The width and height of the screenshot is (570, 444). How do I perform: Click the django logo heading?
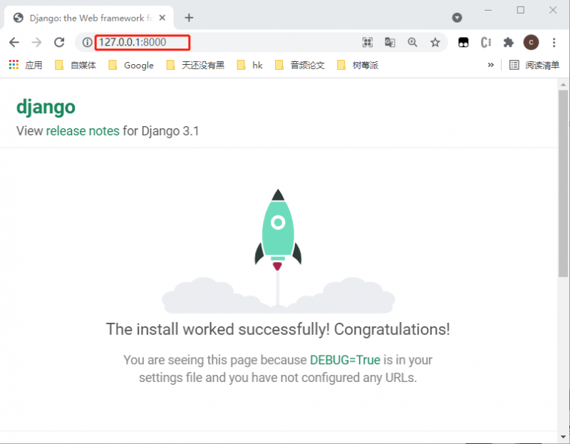pos(46,107)
